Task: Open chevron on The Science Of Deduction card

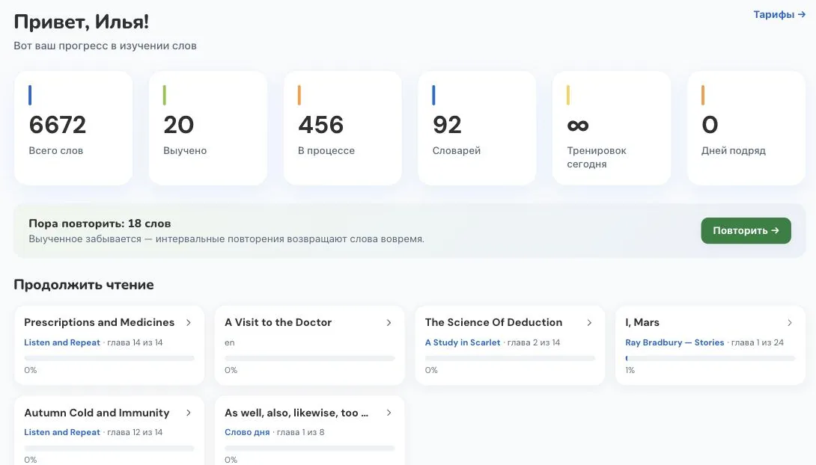Action: (x=589, y=323)
